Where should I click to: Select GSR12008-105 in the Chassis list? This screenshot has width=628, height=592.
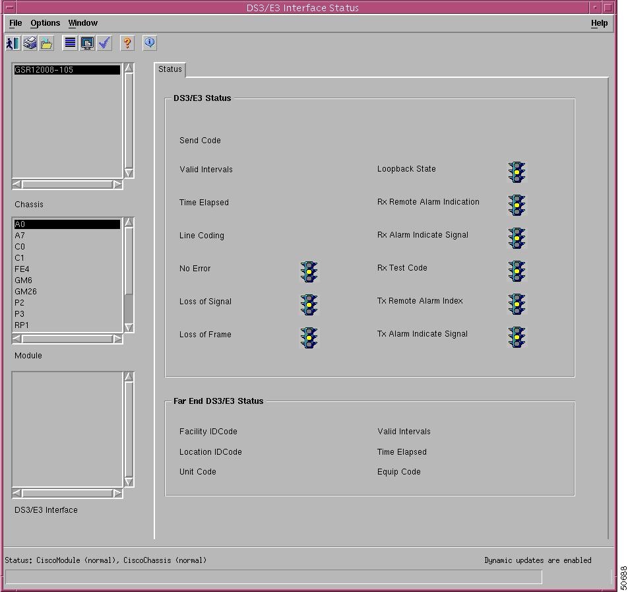67,70
